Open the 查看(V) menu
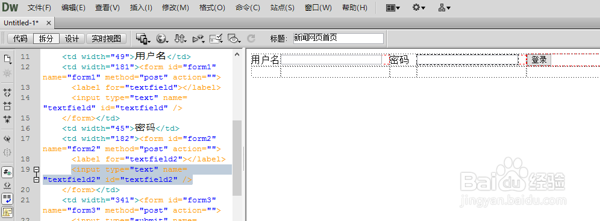Viewport: 600px width, 221px height. [x=107, y=8]
